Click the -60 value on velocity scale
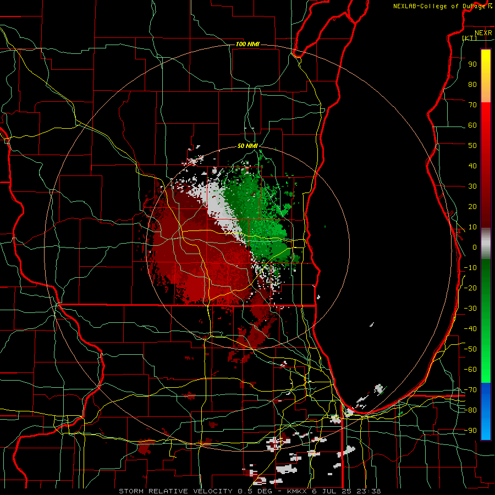The width and height of the screenshot is (495, 495). click(470, 370)
